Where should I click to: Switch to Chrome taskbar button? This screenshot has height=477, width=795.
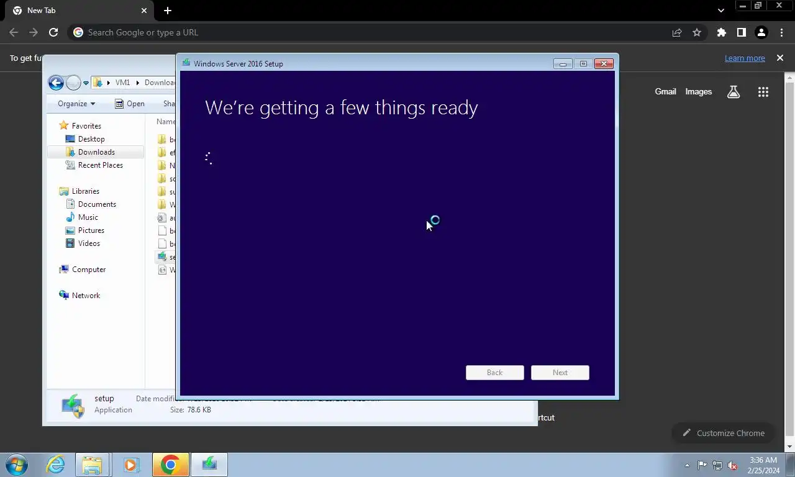[x=170, y=465]
